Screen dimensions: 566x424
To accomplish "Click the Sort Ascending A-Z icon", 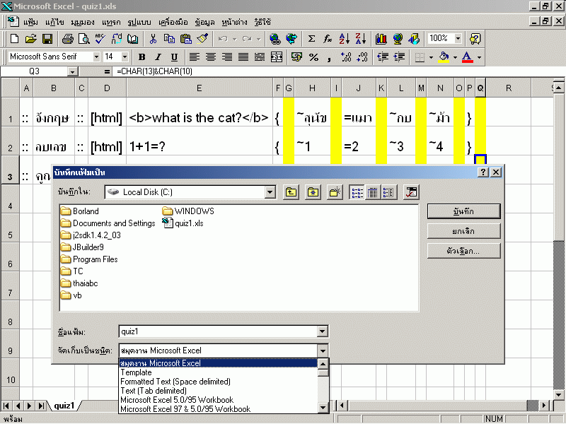I will [345, 39].
